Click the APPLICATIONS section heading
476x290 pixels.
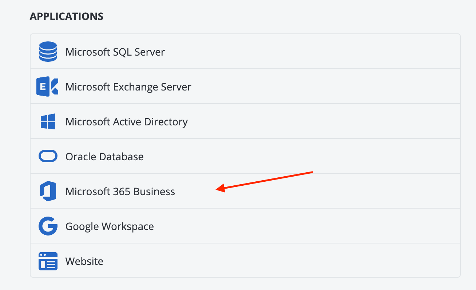67,16
